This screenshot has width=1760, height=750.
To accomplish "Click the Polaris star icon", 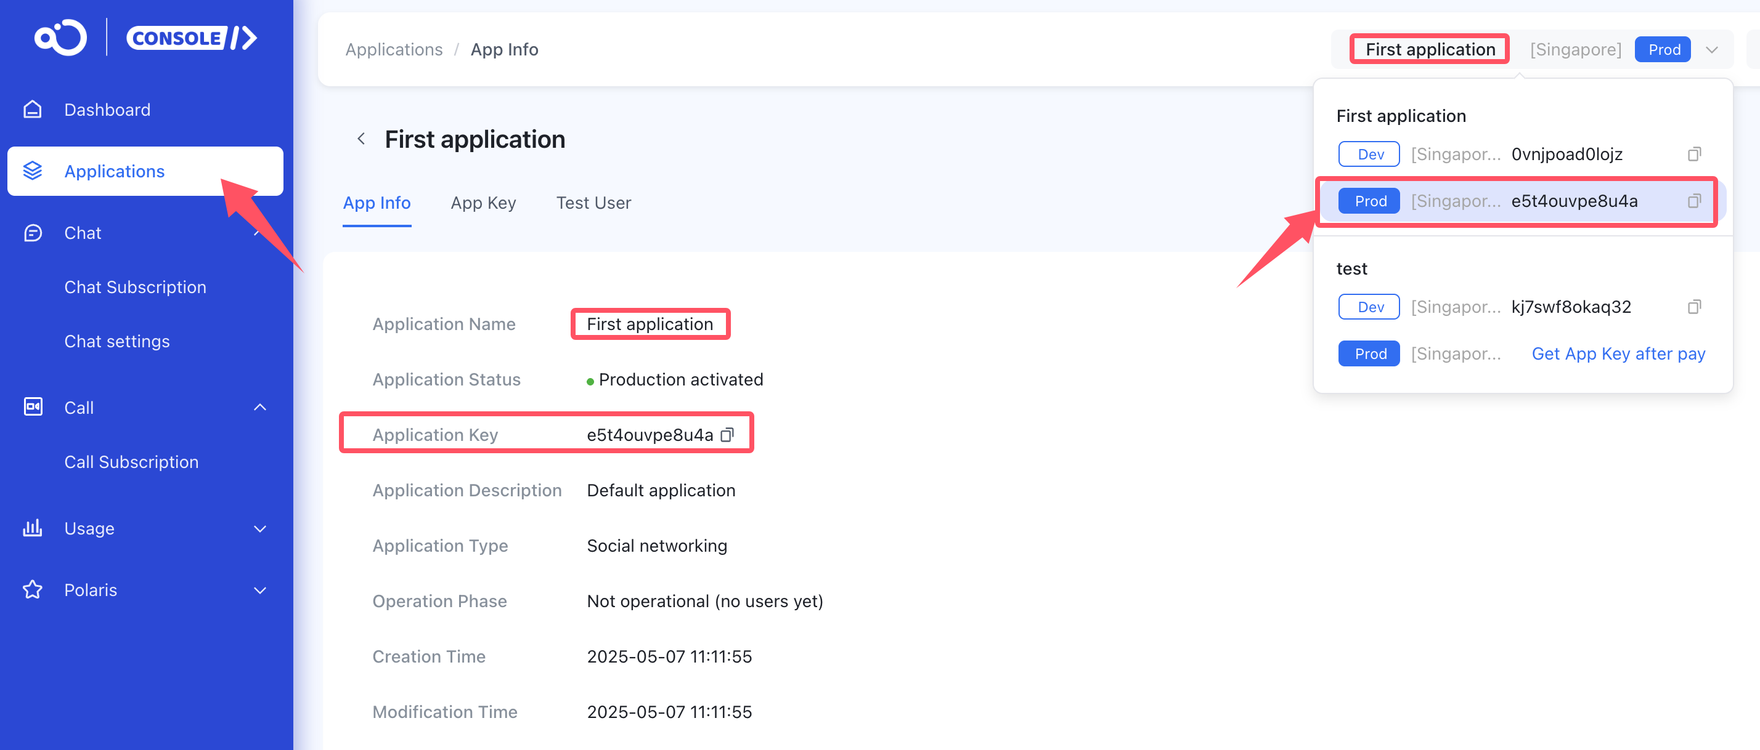I will point(32,590).
